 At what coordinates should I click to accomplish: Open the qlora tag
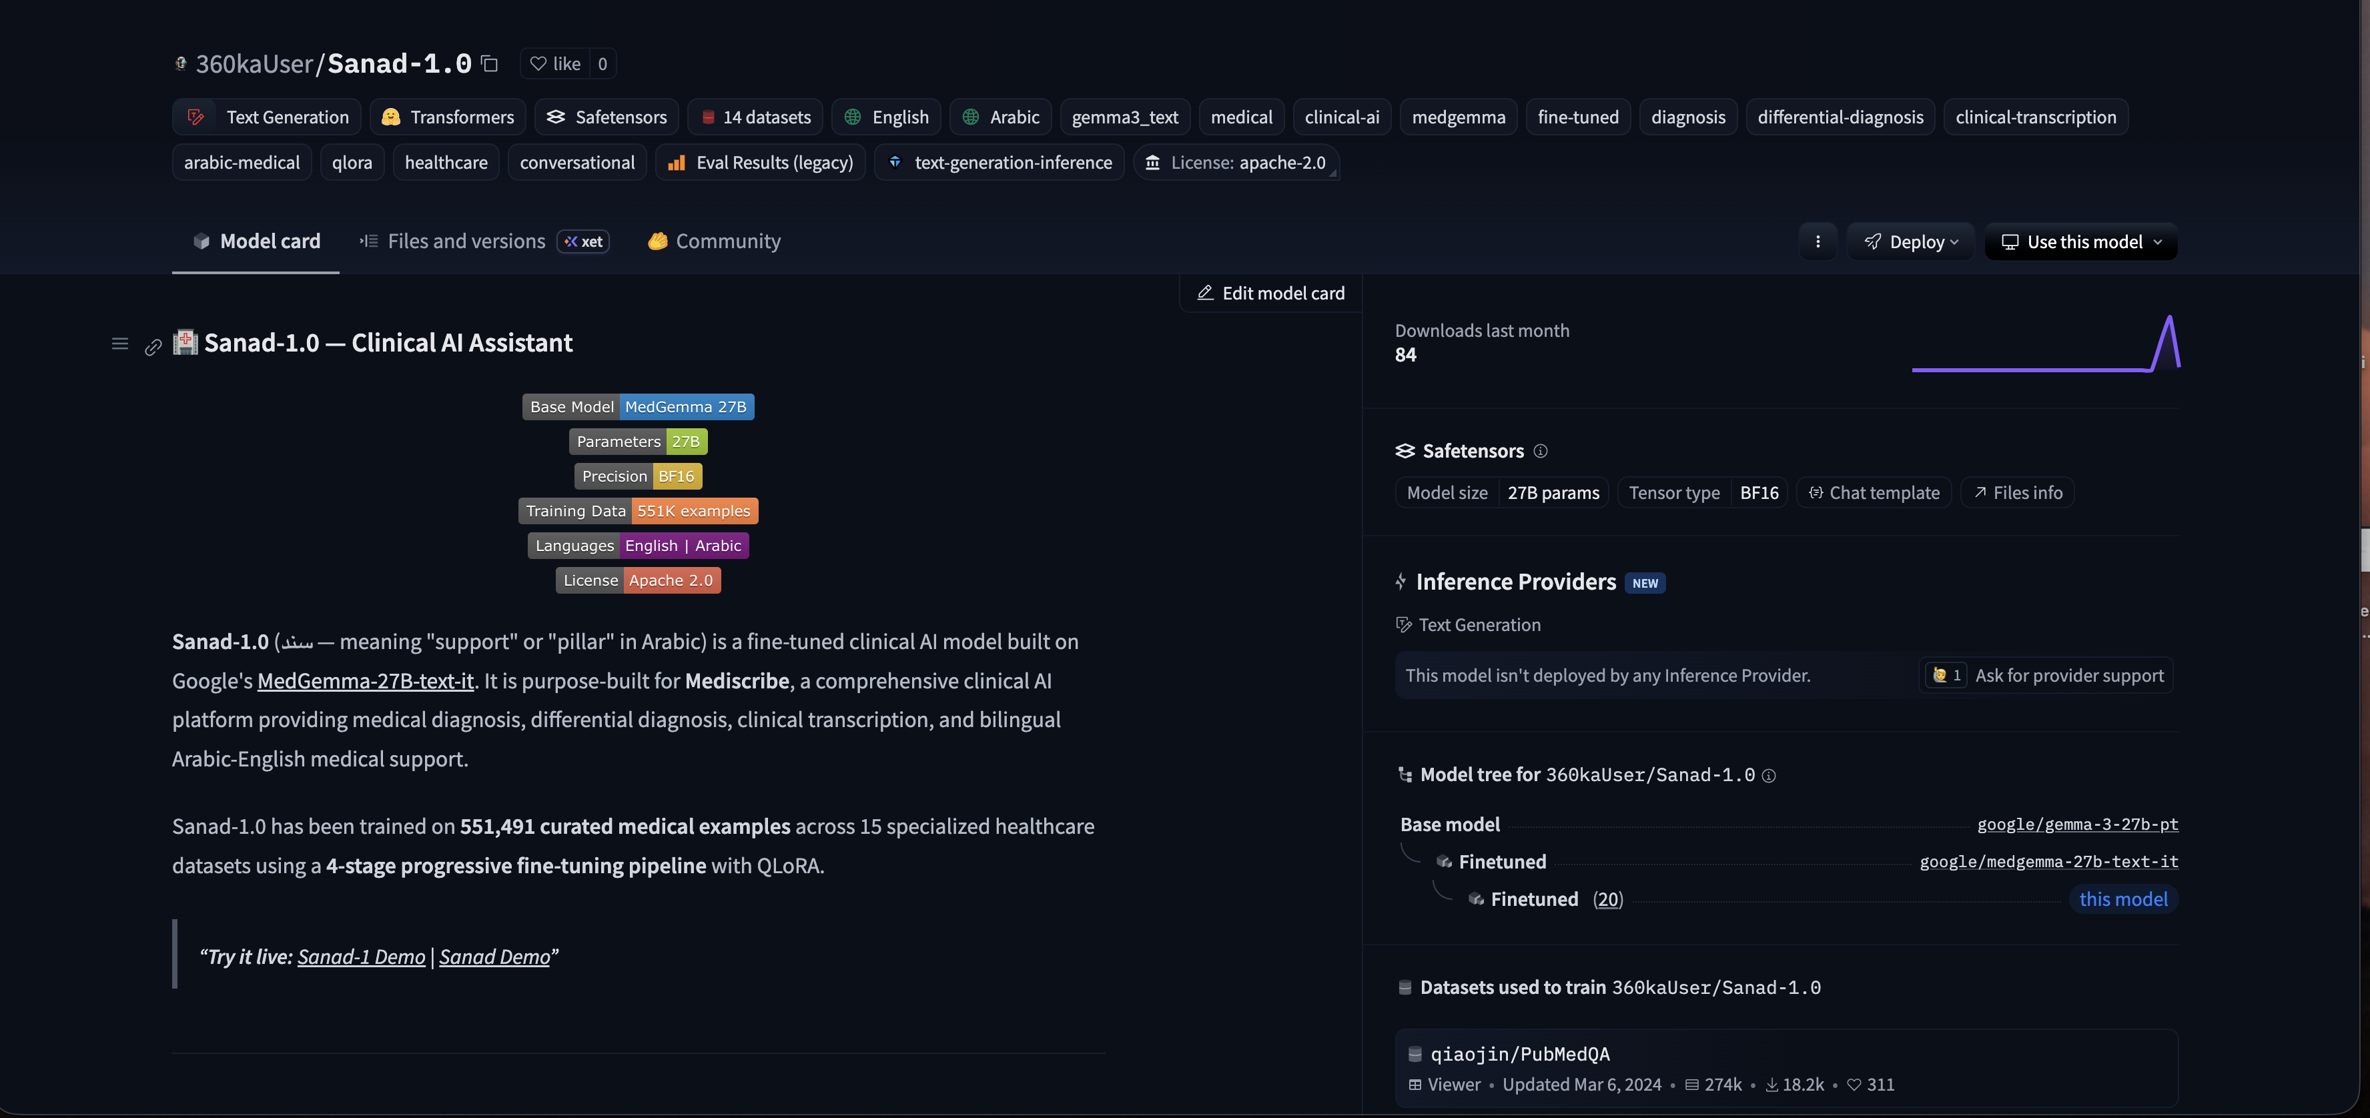(x=352, y=162)
